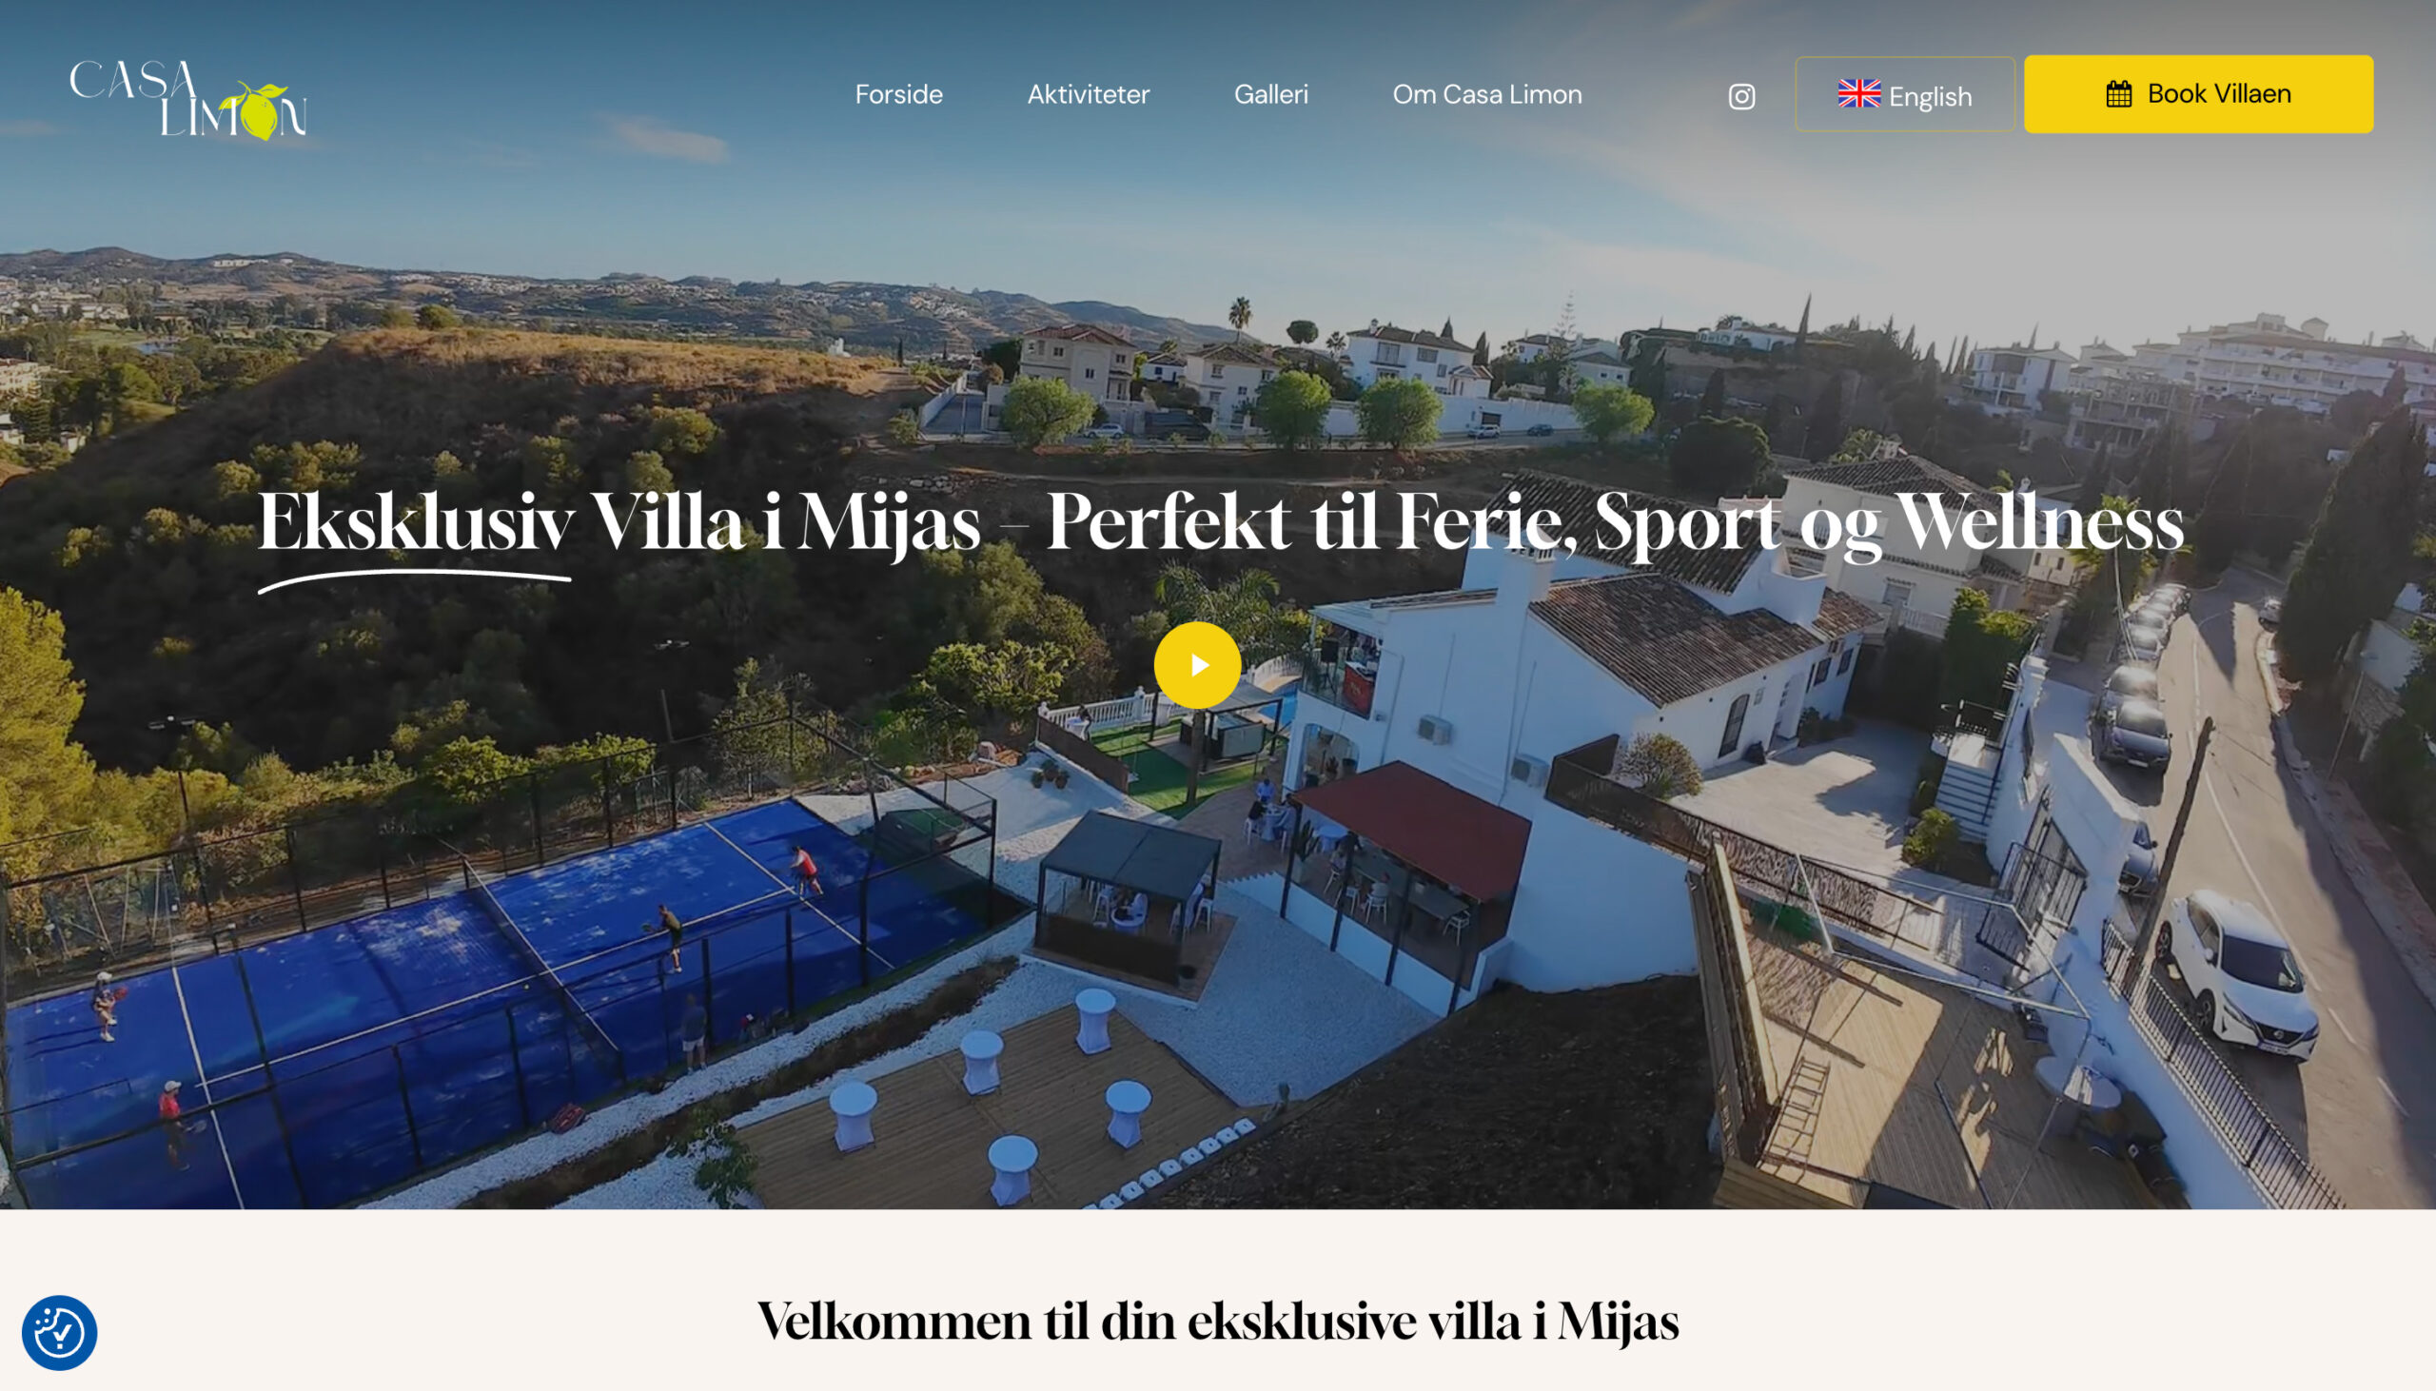Navigate to Om Casa Limon
Image resolution: width=2436 pixels, height=1391 pixels.
[1486, 94]
